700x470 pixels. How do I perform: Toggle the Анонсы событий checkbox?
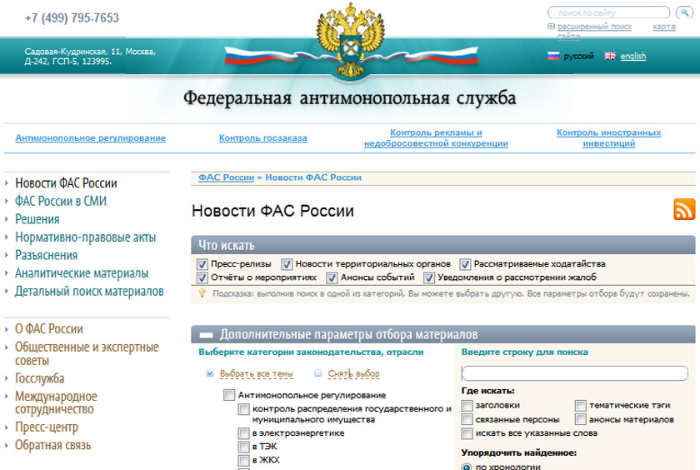point(332,278)
